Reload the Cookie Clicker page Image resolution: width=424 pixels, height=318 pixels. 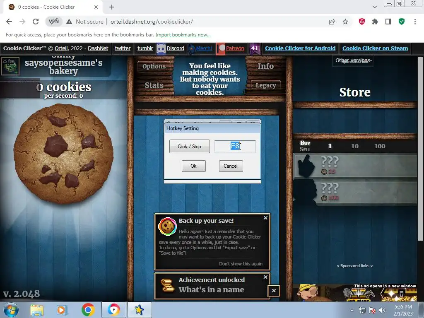coord(36,22)
